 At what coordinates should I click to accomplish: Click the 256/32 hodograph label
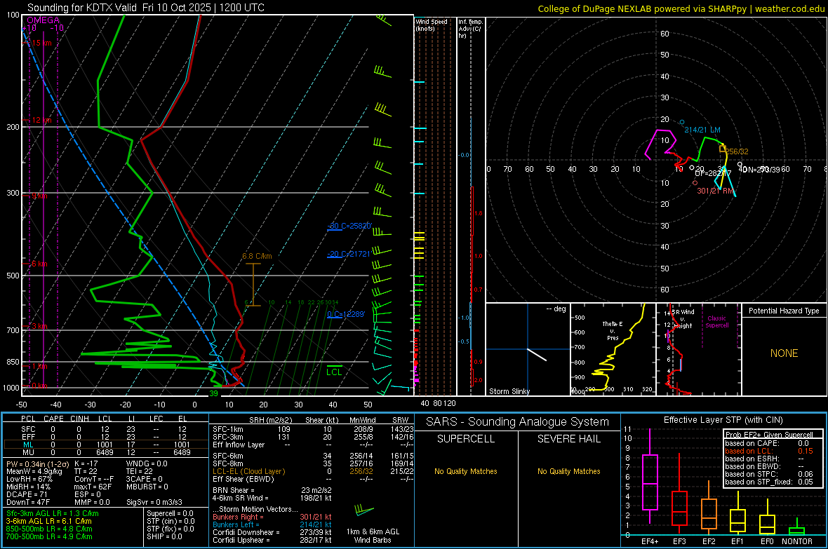pos(737,151)
